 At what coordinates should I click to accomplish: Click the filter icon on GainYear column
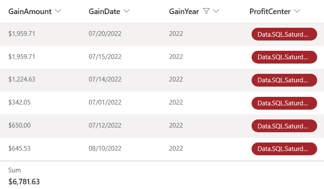(206, 12)
